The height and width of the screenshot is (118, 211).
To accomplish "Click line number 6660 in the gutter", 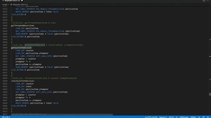I will pos(5,81).
